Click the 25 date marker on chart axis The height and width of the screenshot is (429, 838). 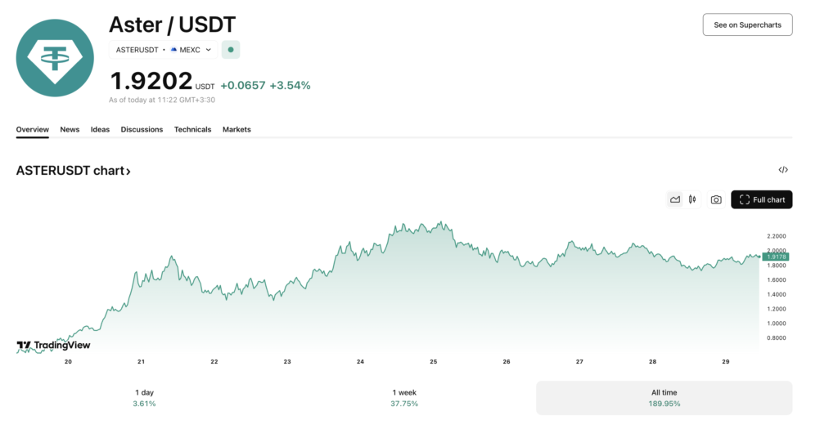(x=434, y=361)
